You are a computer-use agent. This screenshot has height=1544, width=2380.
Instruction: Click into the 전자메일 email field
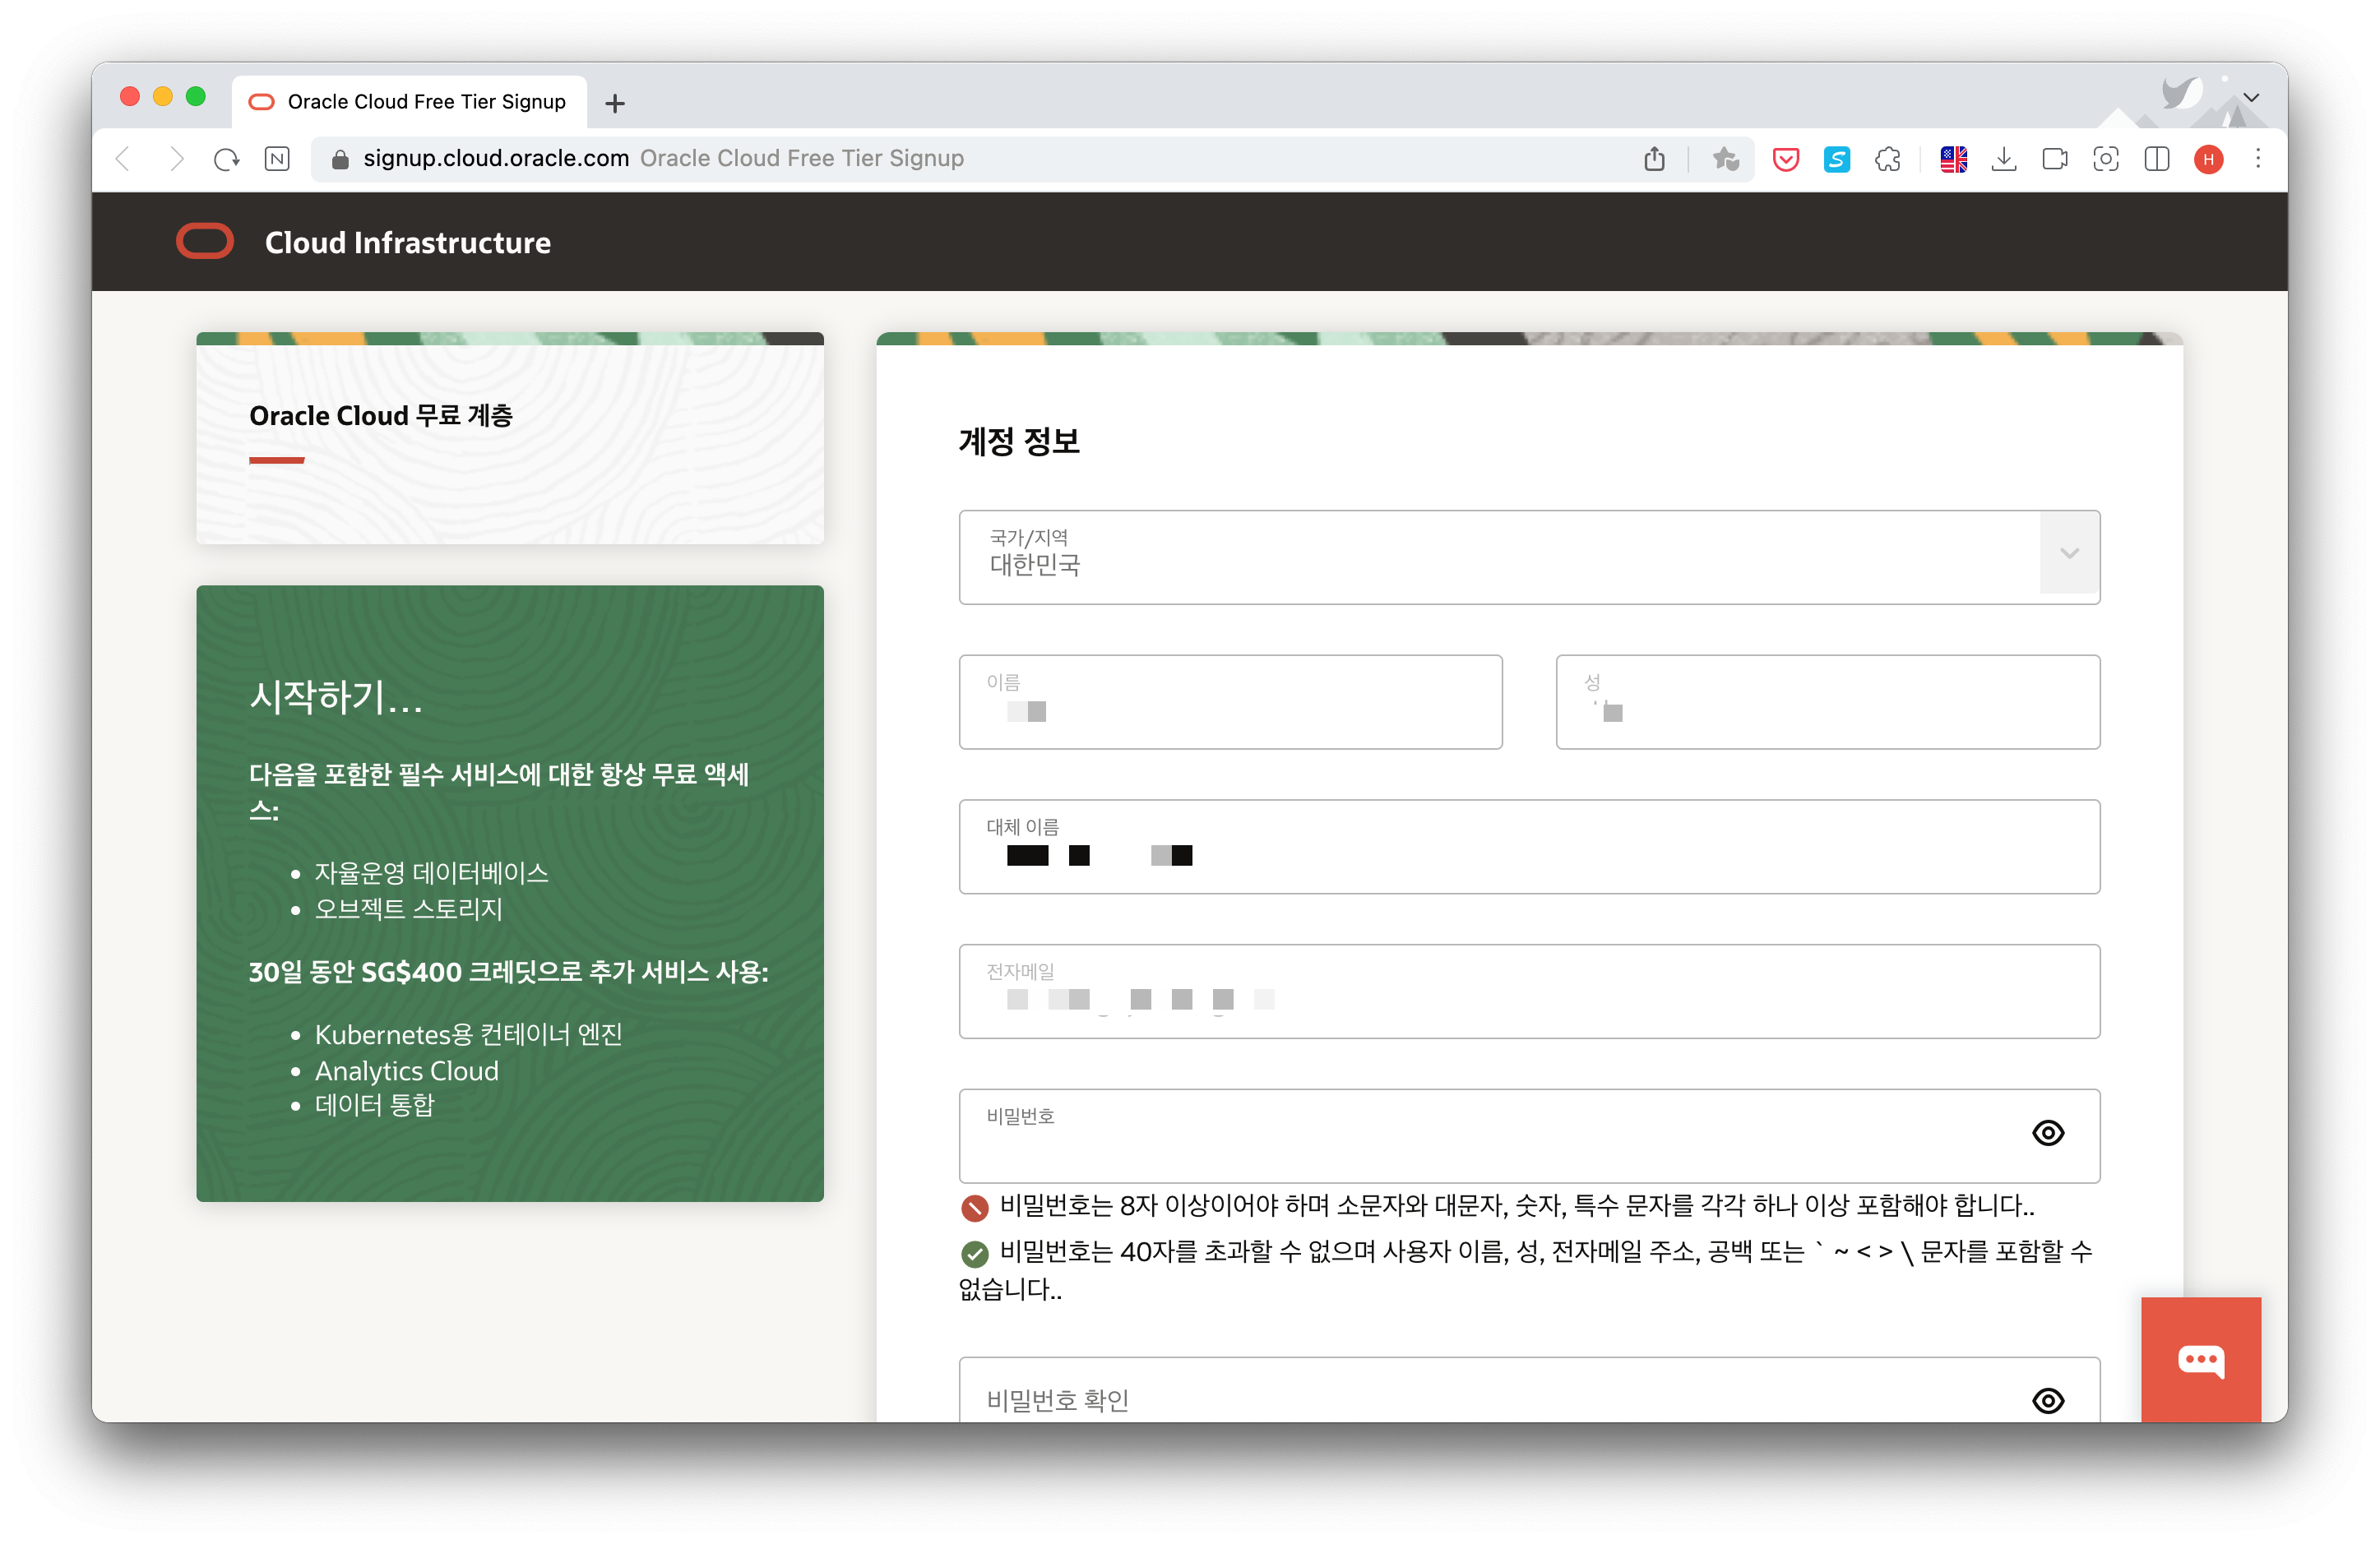point(1528,991)
